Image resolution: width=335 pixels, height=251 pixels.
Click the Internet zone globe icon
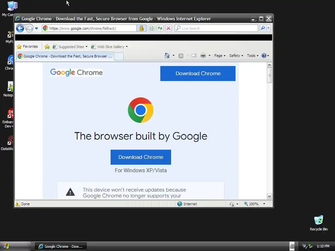pos(180,204)
